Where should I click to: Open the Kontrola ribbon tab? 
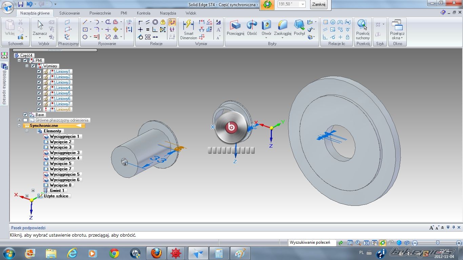tap(144, 13)
